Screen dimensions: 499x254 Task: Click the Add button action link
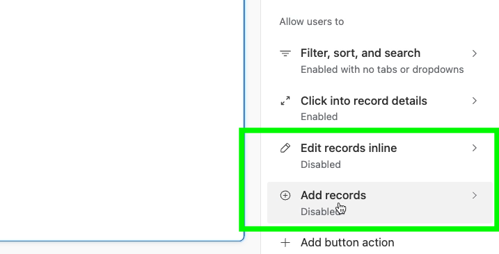pos(347,243)
